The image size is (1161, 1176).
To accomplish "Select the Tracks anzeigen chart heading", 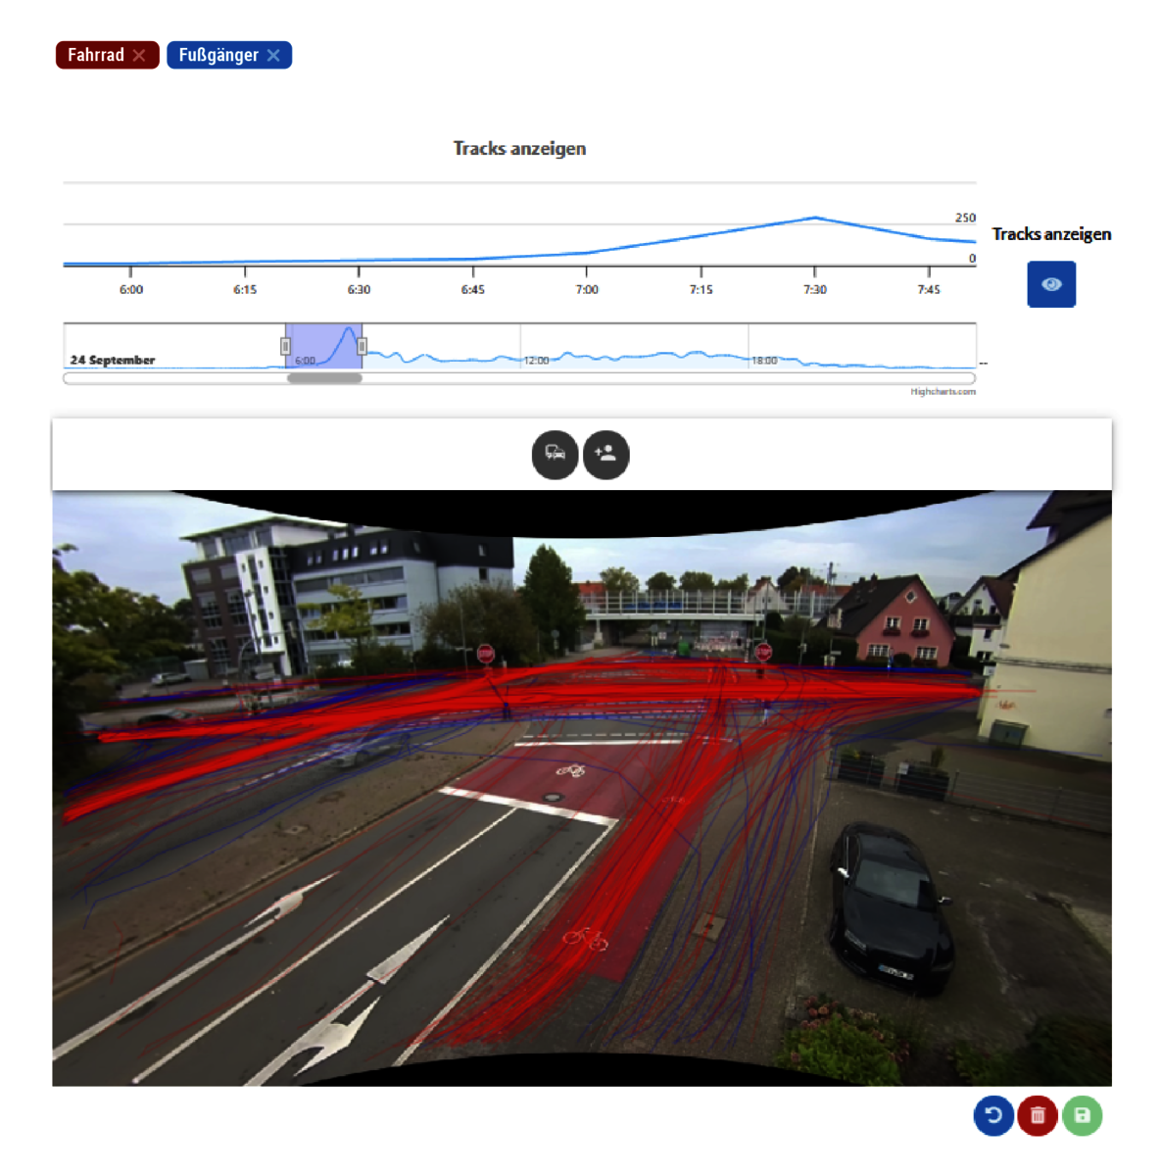I will coord(518,148).
